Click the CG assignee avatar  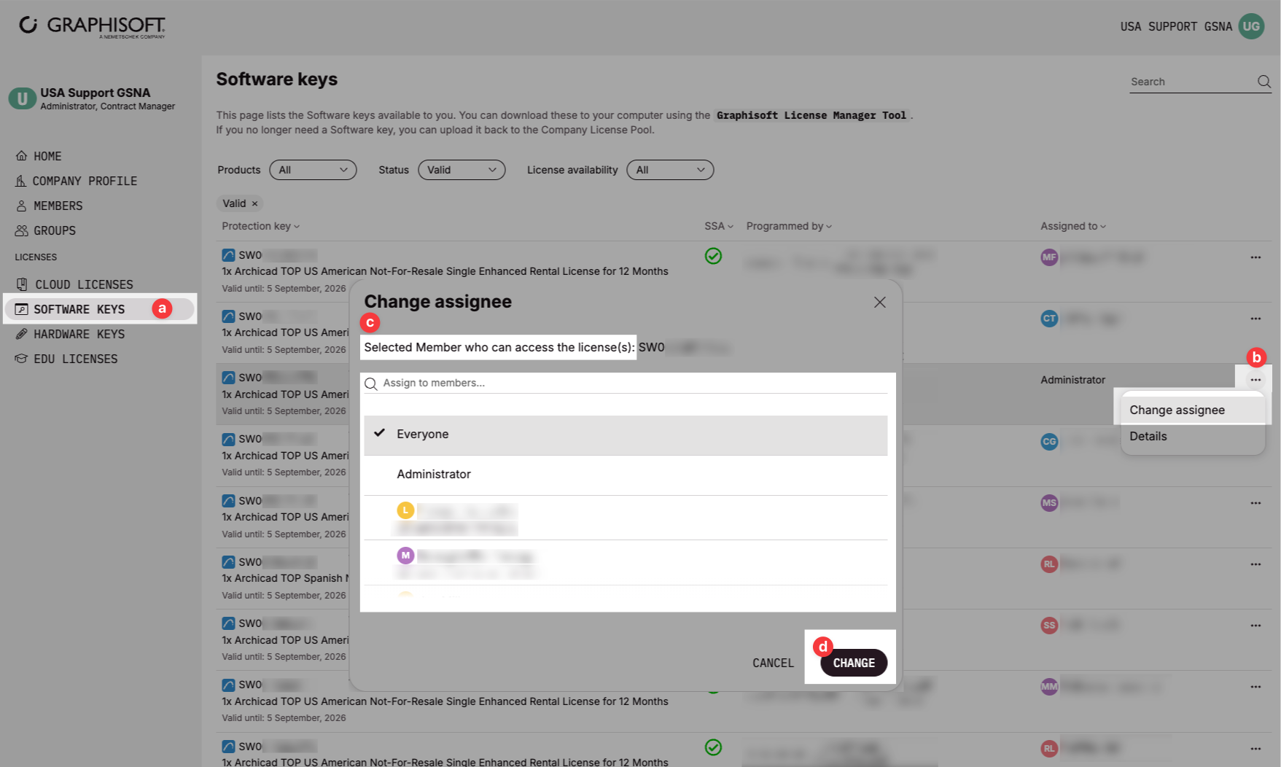pyautogui.click(x=1049, y=441)
